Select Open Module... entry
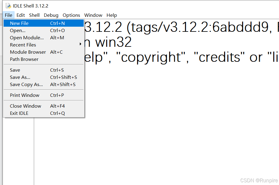 coord(43,38)
